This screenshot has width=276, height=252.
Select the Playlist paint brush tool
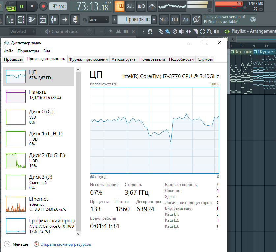coord(168,32)
